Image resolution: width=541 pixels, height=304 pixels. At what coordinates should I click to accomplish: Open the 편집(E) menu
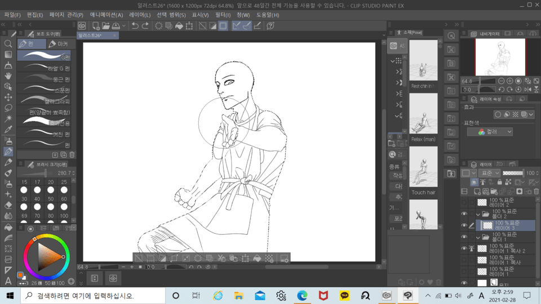[35, 15]
